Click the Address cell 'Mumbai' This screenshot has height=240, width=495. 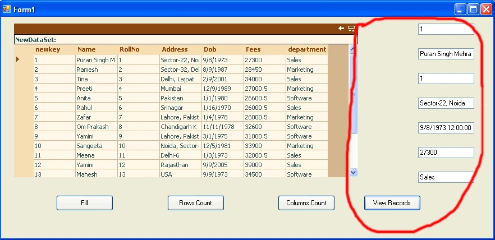(x=181, y=89)
